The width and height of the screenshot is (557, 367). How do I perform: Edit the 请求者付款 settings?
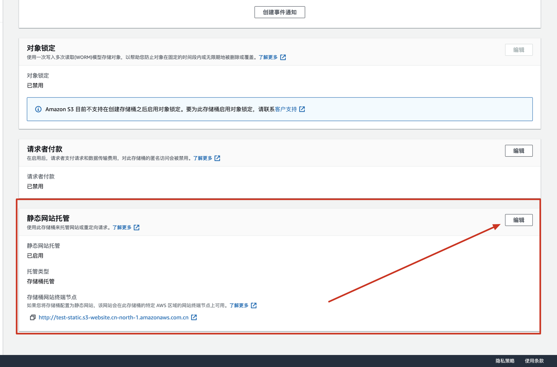pos(519,151)
